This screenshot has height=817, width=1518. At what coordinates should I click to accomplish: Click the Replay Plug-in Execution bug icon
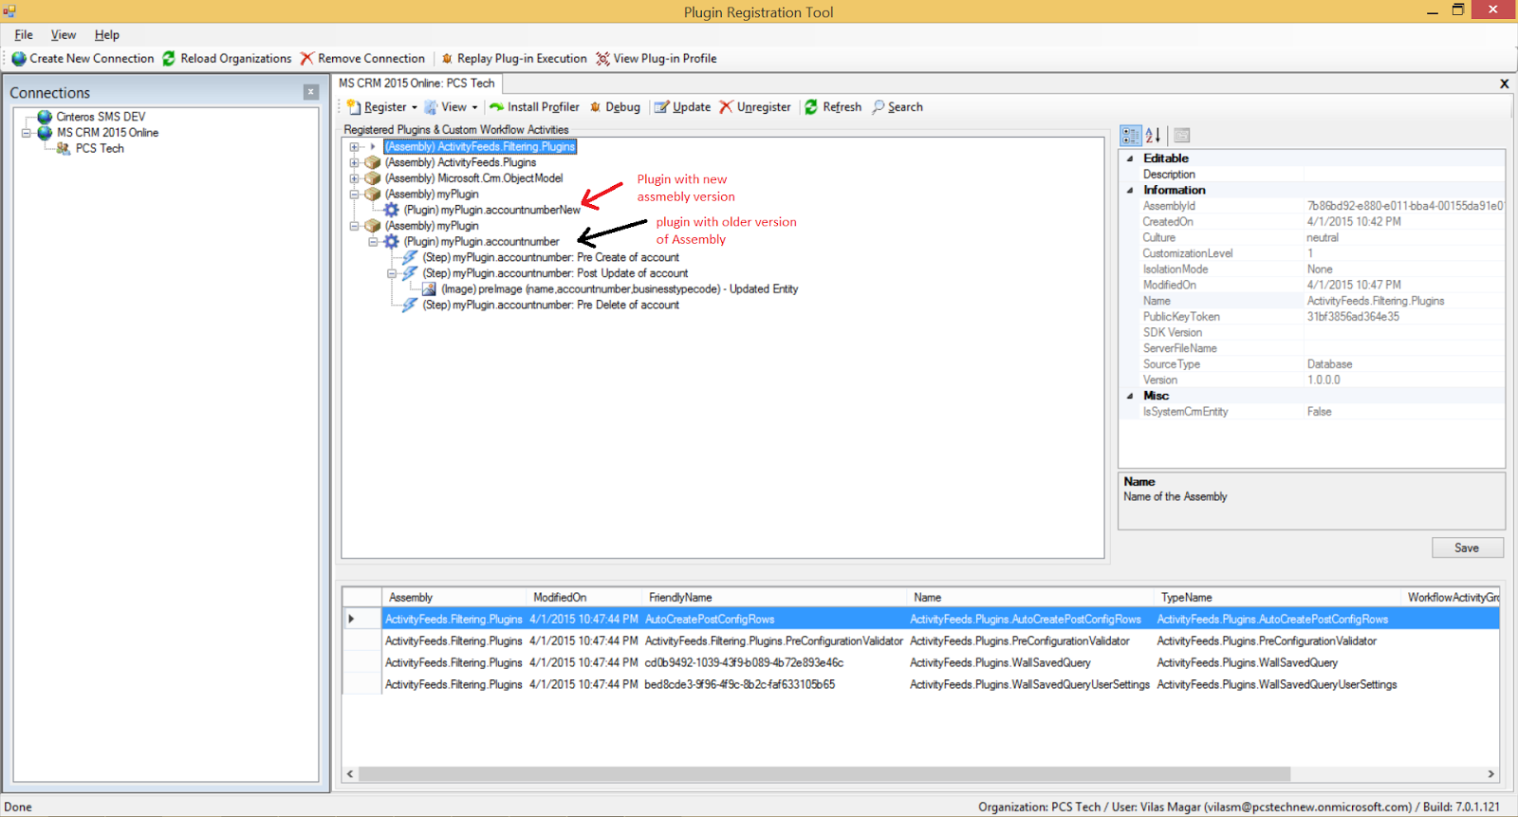click(x=447, y=59)
